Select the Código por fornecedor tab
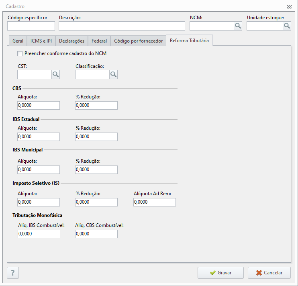Viewport: 298px width, 286px height. tap(138, 41)
